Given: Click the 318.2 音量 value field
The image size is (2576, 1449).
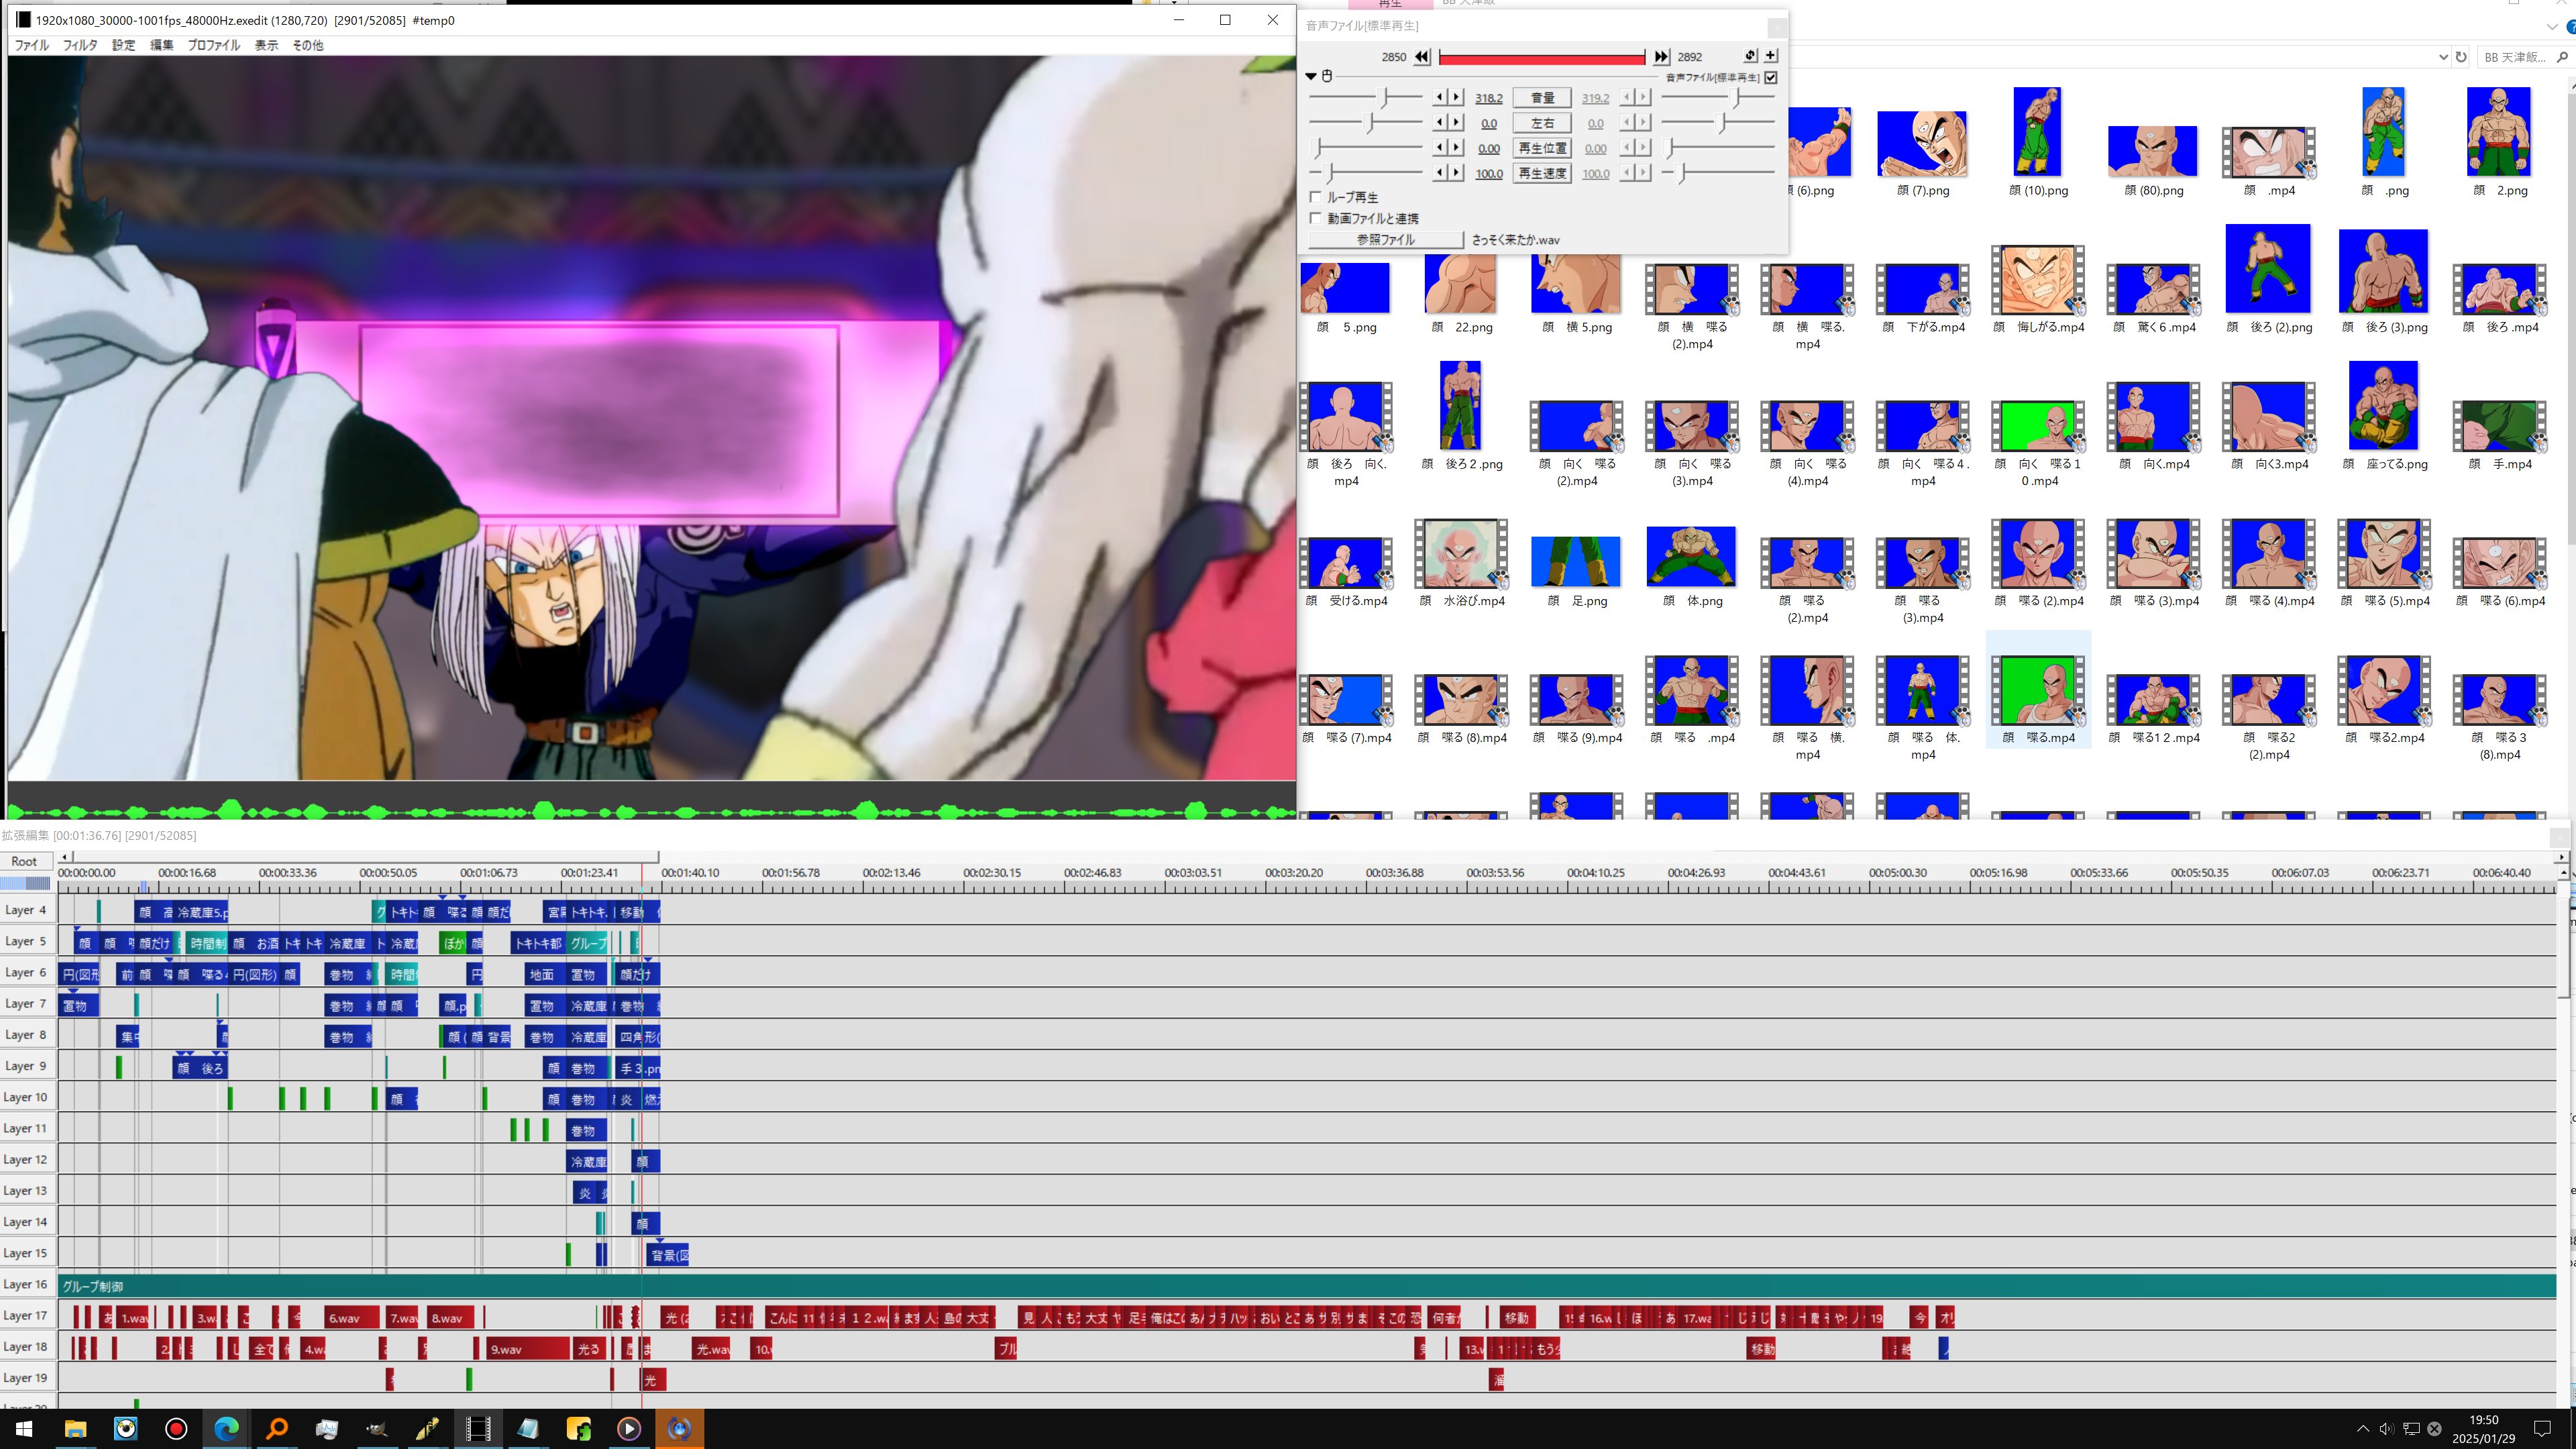Looking at the screenshot, I should tap(1488, 98).
